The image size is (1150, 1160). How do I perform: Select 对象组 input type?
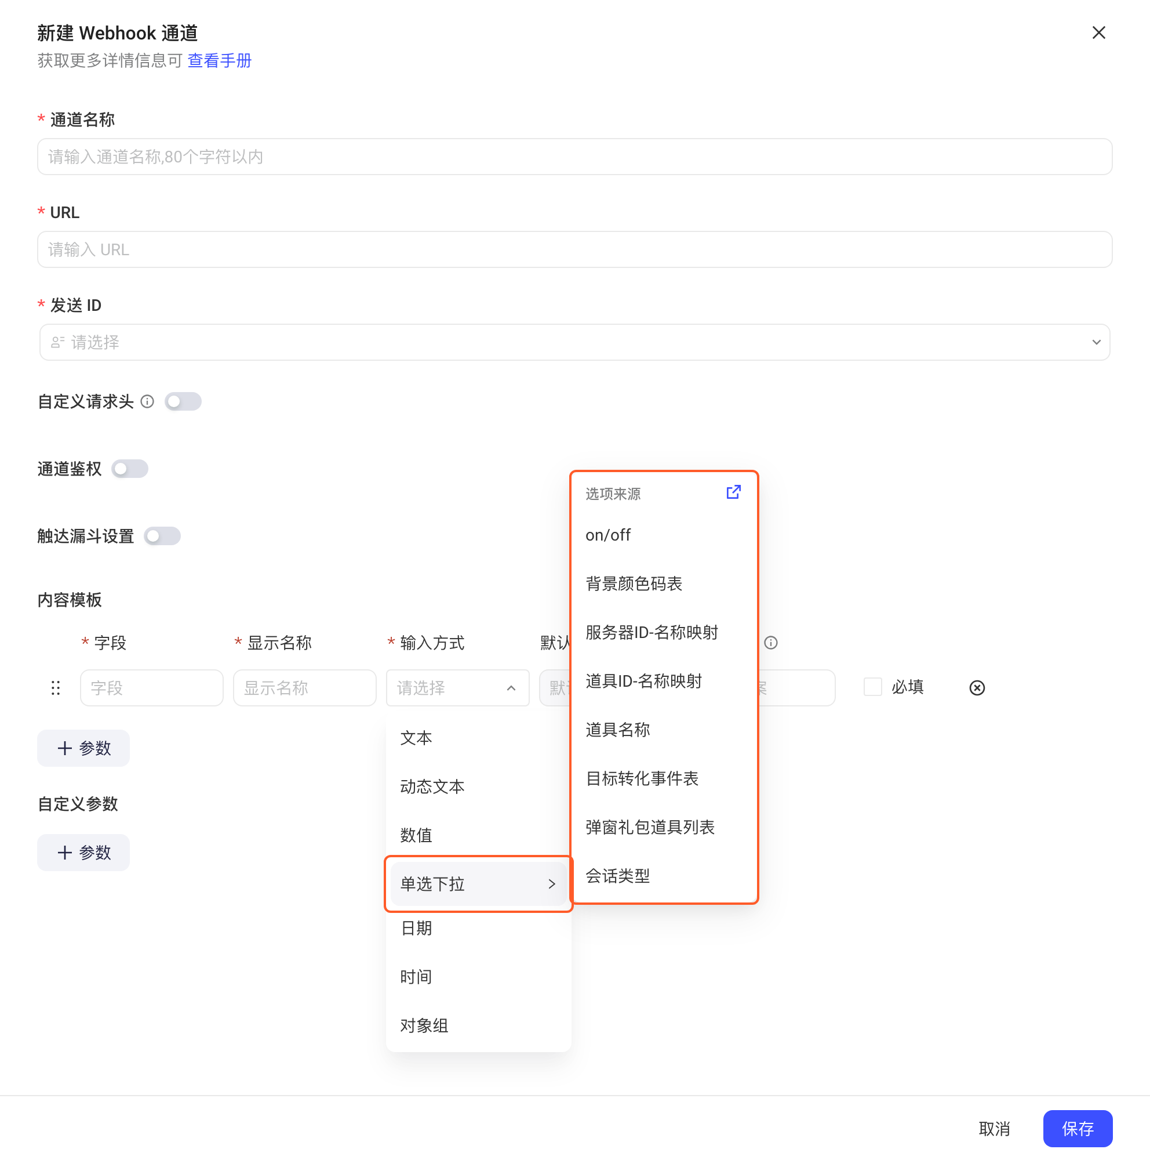(479, 1025)
